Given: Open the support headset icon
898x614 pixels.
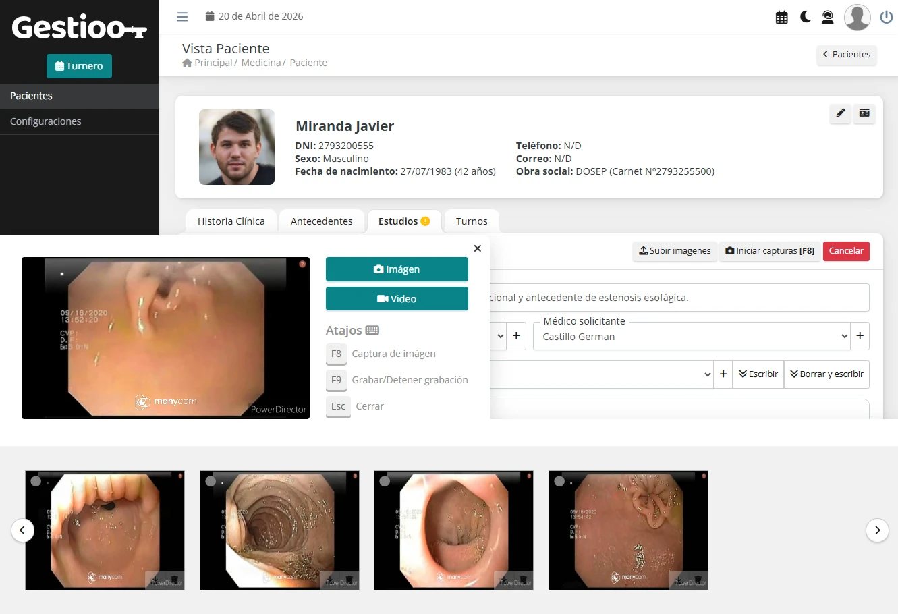Looking at the screenshot, I should pos(827,18).
